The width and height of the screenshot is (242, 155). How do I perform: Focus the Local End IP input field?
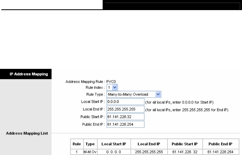click(x=126, y=109)
